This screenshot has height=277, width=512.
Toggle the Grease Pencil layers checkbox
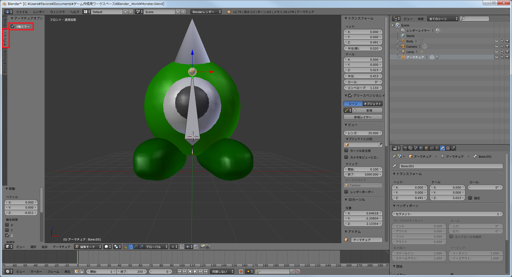350,95
